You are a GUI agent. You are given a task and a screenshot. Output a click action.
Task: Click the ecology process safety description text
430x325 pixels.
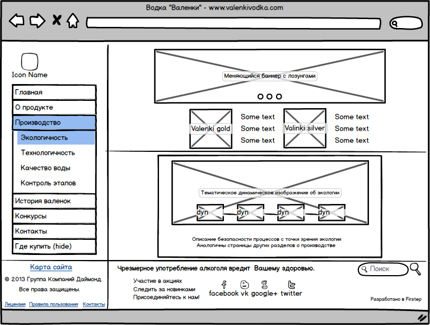pyautogui.click(x=267, y=243)
